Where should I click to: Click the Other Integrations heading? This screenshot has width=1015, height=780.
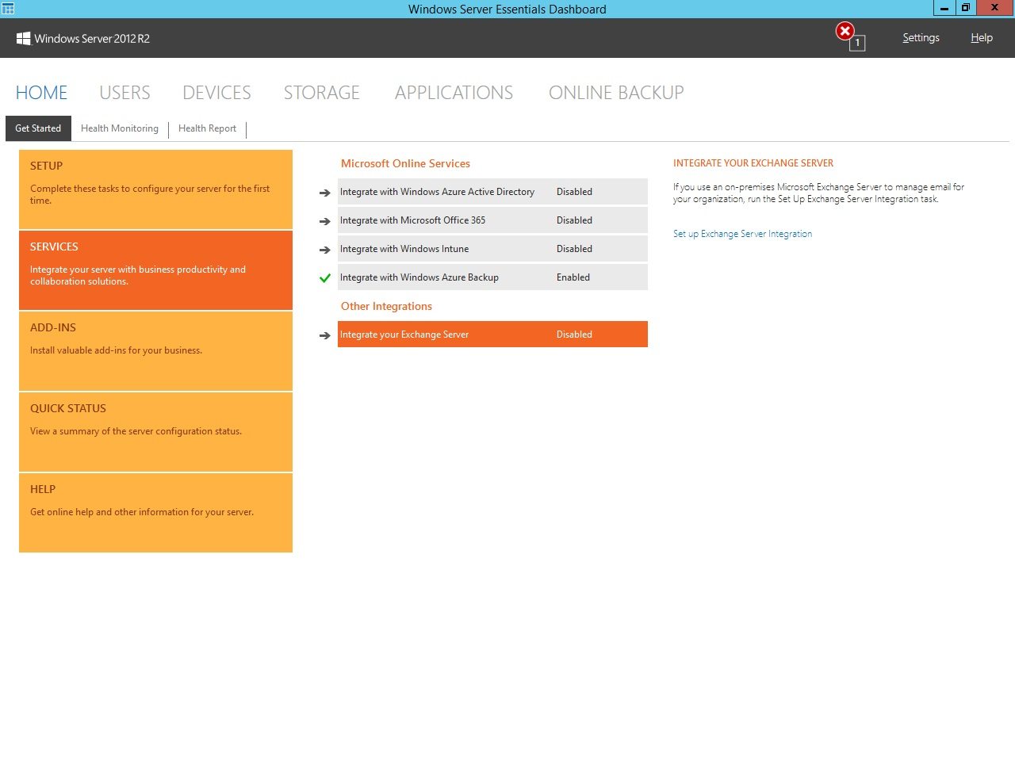pyautogui.click(x=386, y=306)
